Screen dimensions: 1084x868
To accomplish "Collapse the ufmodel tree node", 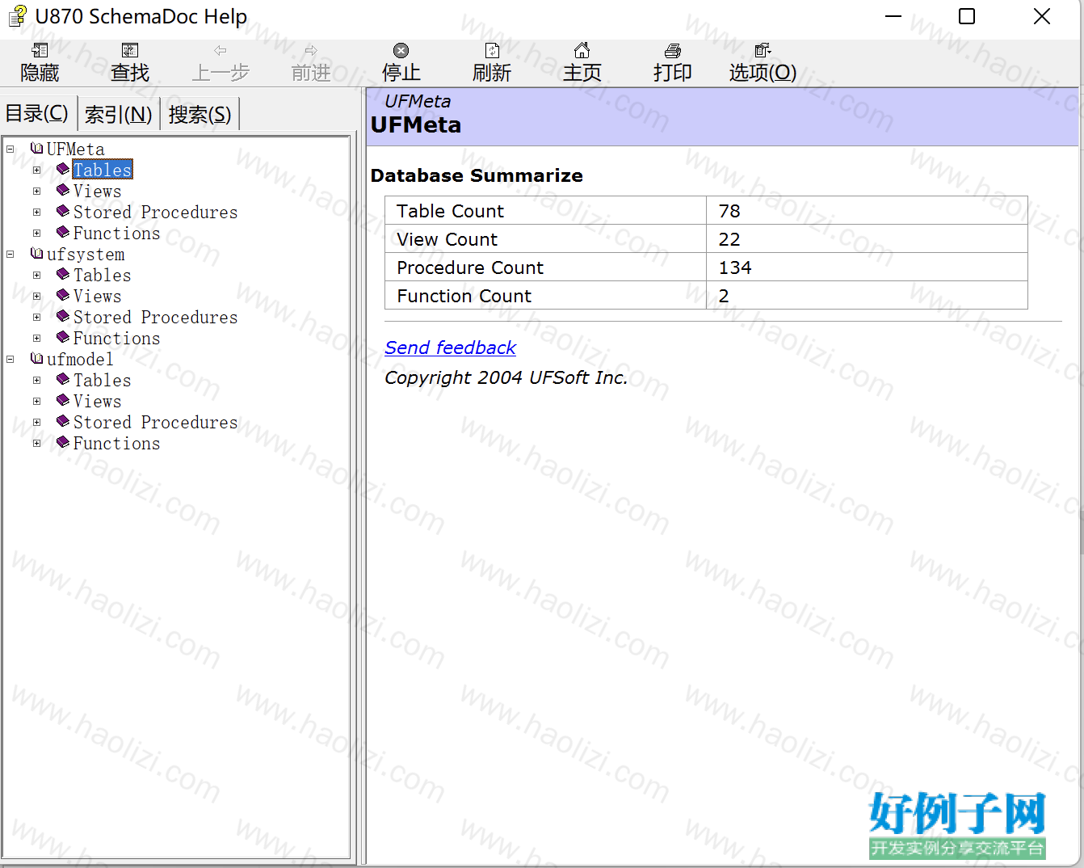I will (11, 360).
